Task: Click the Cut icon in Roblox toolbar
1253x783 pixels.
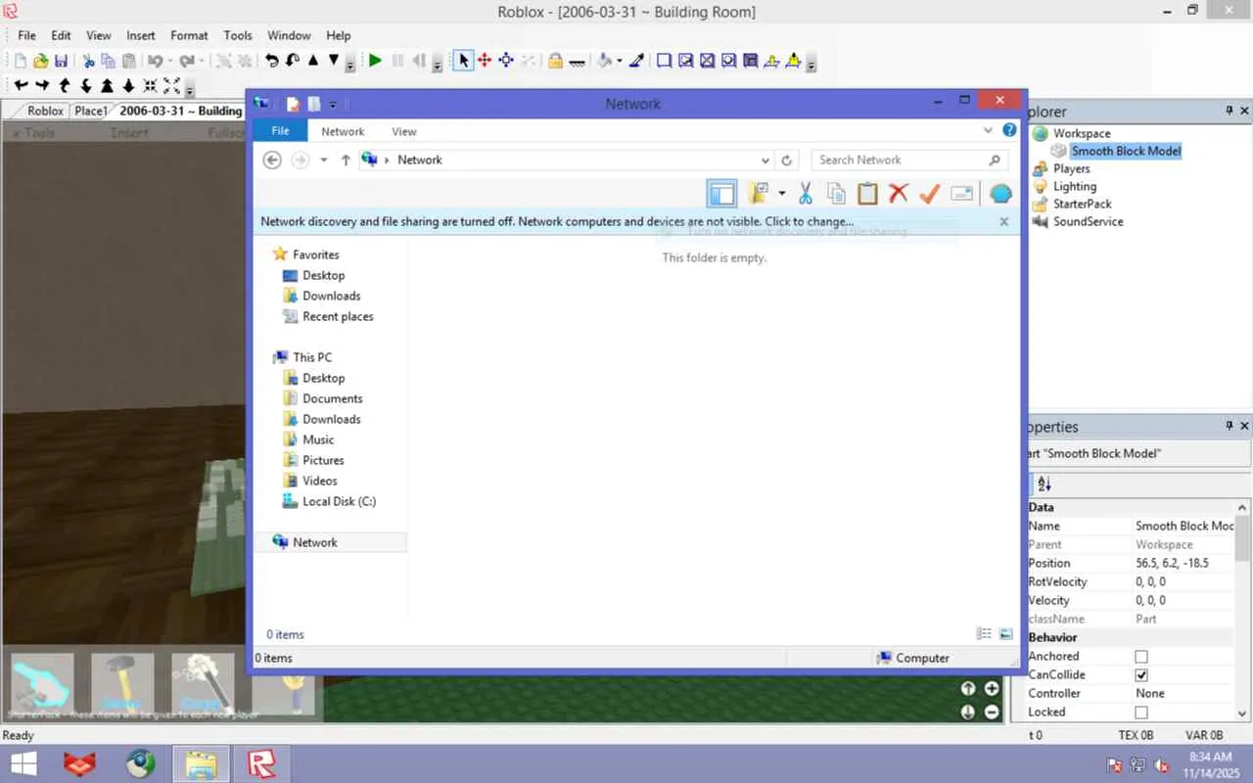Action: [x=88, y=61]
